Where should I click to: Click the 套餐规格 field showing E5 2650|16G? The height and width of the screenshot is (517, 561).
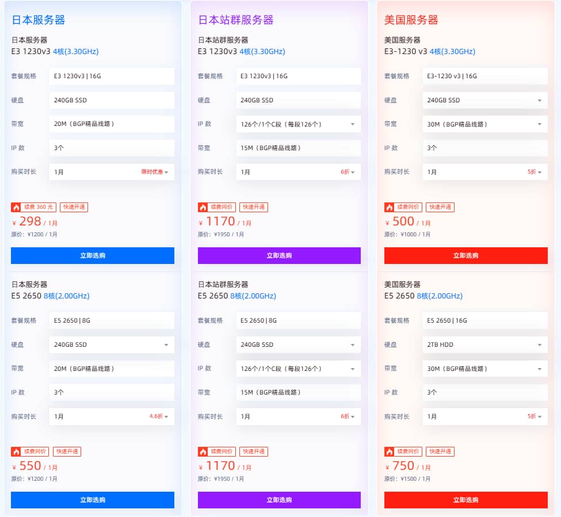(x=484, y=320)
